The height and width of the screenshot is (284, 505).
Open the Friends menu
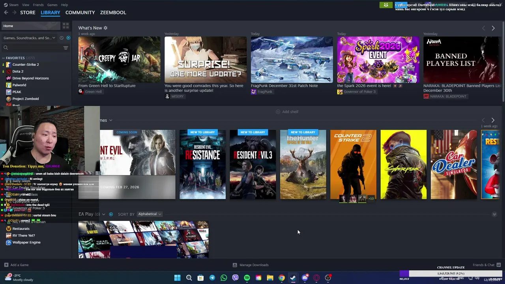click(x=38, y=5)
